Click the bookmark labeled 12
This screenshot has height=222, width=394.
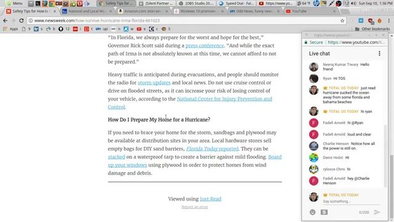pyautogui.click(x=64, y=29)
